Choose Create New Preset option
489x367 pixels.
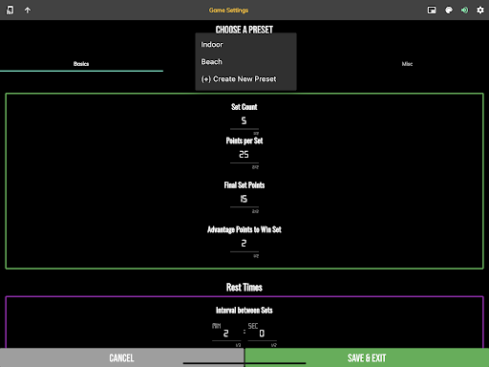point(245,79)
